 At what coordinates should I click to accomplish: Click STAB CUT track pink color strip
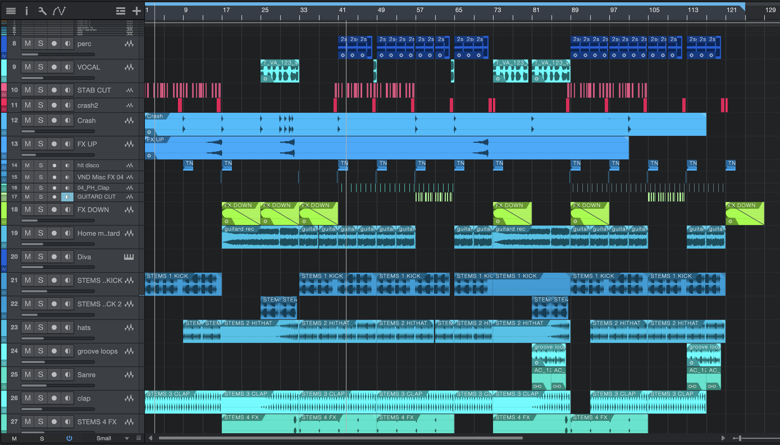[x=4, y=87]
